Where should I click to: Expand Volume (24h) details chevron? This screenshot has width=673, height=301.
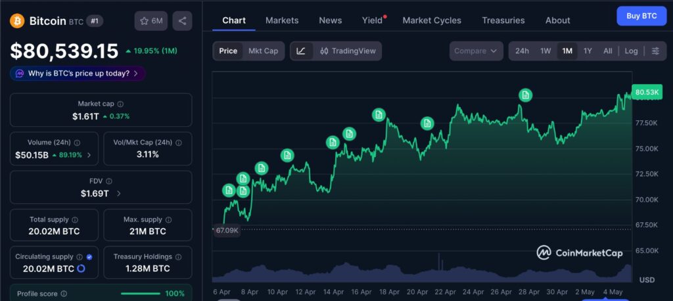coord(89,155)
